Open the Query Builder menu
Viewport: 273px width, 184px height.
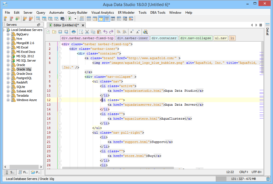coord(77,13)
